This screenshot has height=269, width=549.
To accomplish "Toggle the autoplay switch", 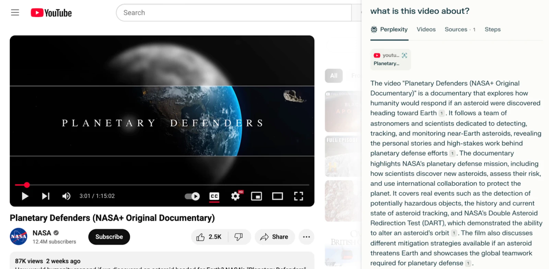I will click(192, 196).
